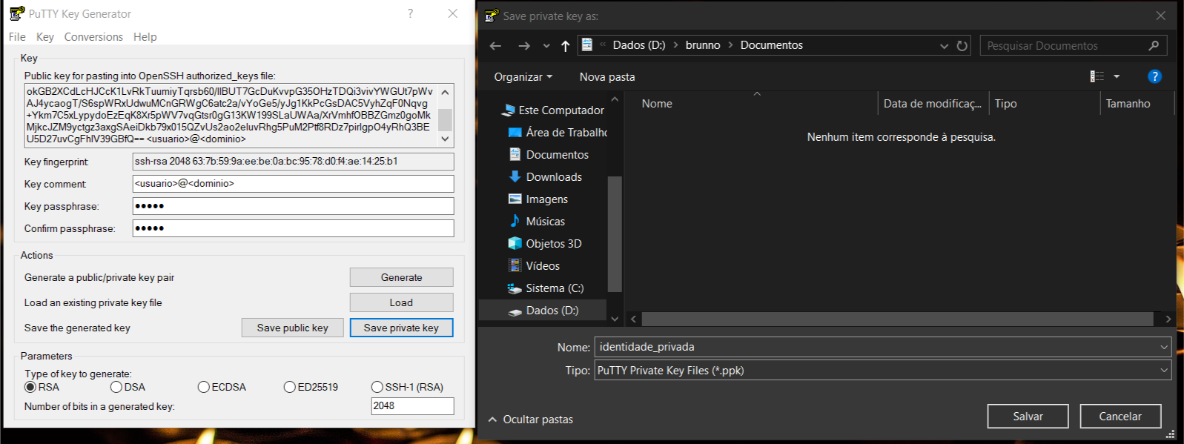
Task: Open Objetos 3D in navigation pane
Action: (x=553, y=244)
